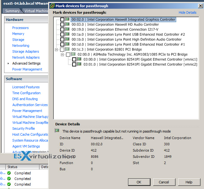Select row 00:19.0 Intel Ethernet Connection I217-V
The height and width of the screenshot is (189, 204).
(x=115, y=30)
